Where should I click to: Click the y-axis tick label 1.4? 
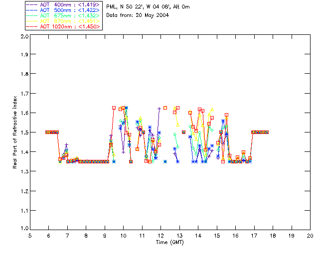pyautogui.click(x=24, y=152)
